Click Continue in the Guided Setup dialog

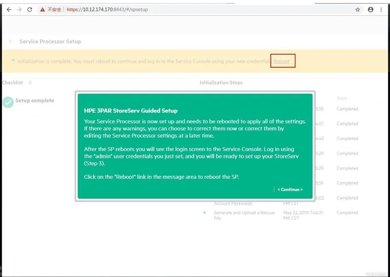pyautogui.click(x=290, y=190)
